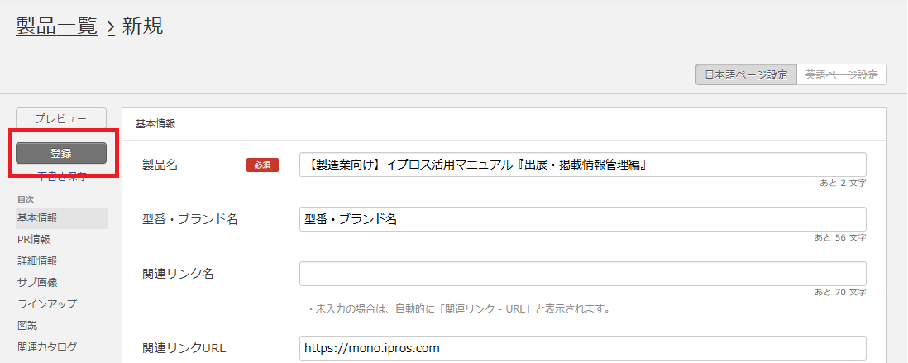Image resolution: width=908 pixels, height=363 pixels.
Task: Click the 下書き保存 save draft link
Action: (61, 177)
